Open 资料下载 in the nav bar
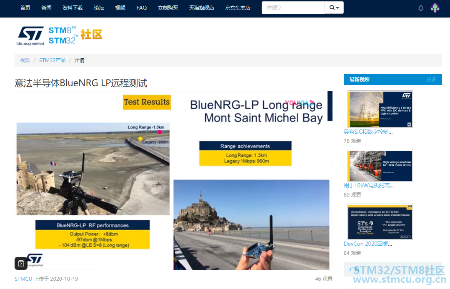Viewport: 450px width, 289px height. tap(72, 8)
